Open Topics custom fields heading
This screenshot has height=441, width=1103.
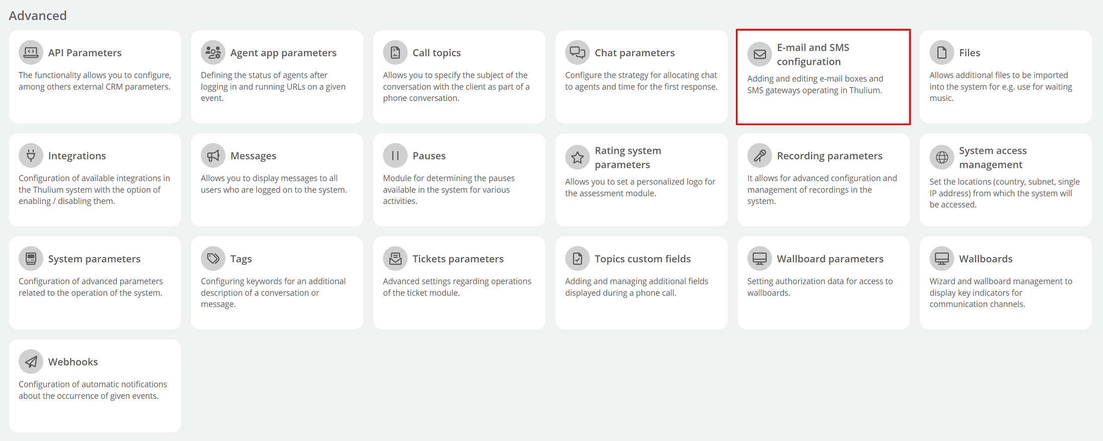tap(643, 259)
